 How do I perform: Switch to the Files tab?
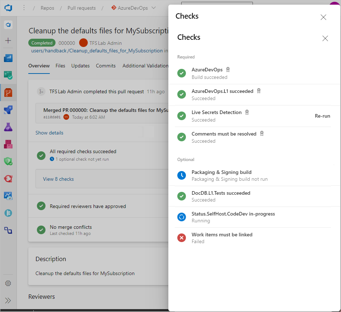(60, 66)
